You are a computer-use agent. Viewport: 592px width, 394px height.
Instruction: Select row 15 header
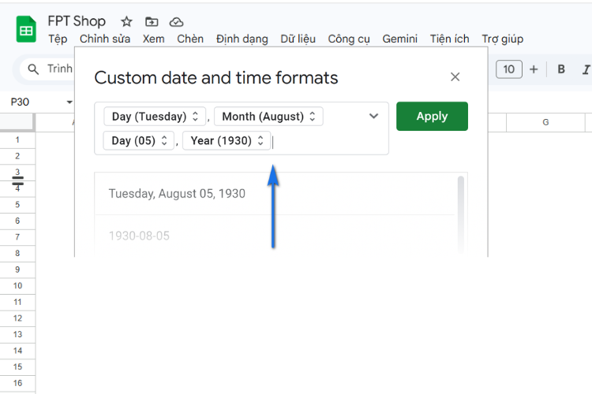(17, 367)
